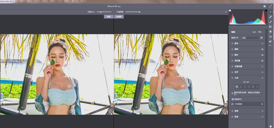Expand the 基本 panel section
Screen dimensions: 274x128
236,44
